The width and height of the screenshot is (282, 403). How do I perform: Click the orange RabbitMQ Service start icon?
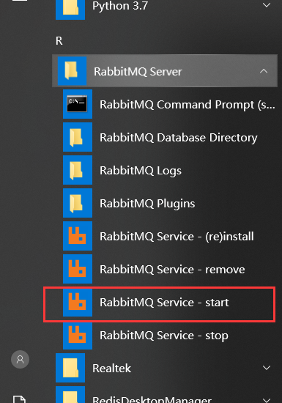click(78, 302)
